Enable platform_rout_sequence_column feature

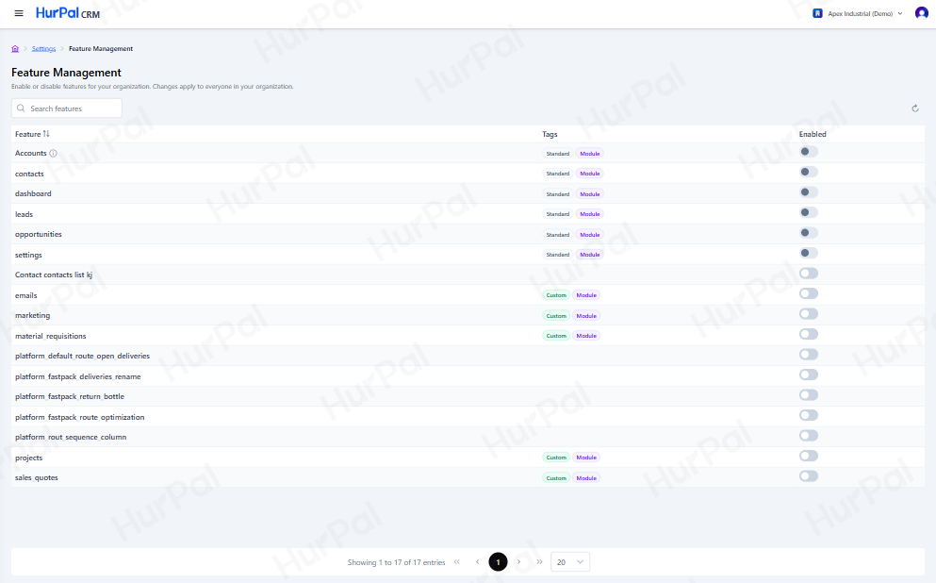(x=809, y=436)
